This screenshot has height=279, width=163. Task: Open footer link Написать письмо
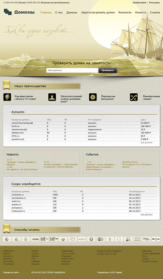150,261
